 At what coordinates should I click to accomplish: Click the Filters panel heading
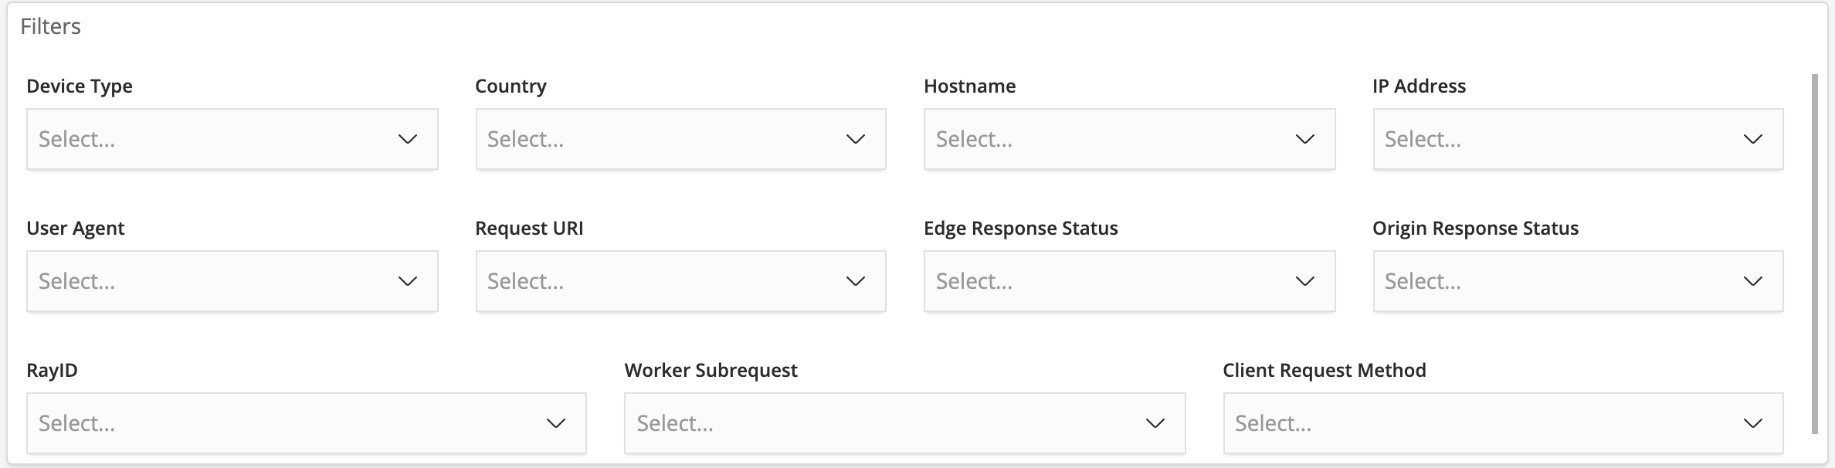coord(51,25)
